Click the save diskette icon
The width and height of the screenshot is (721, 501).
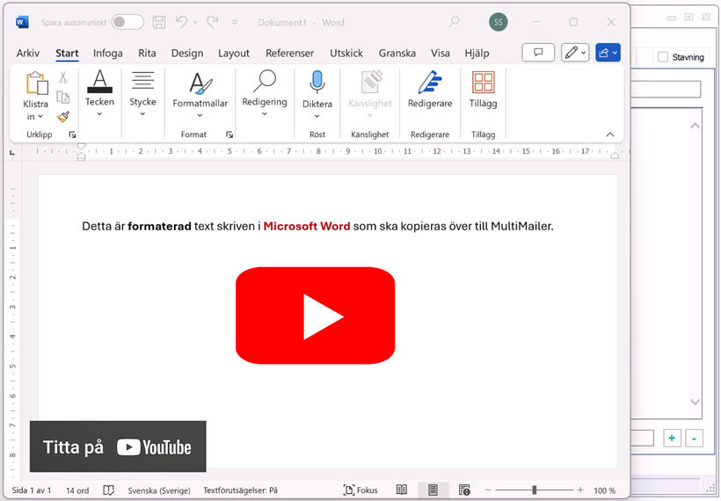pyautogui.click(x=159, y=22)
